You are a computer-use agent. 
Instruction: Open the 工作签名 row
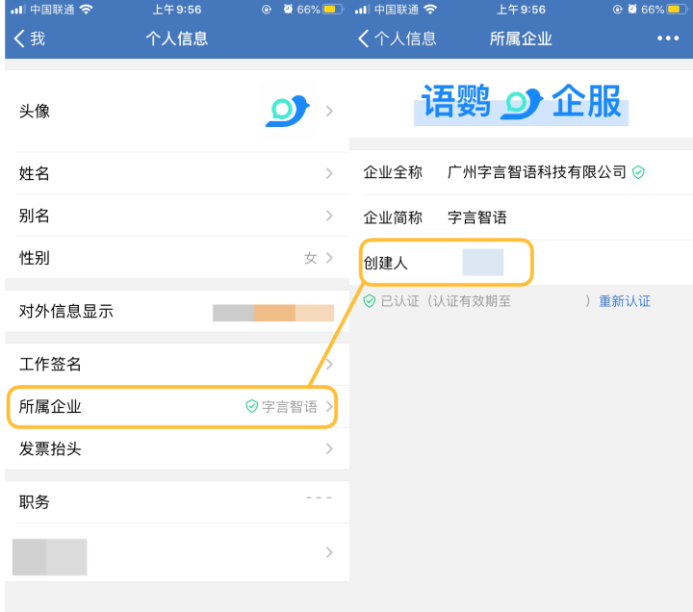tap(177, 364)
